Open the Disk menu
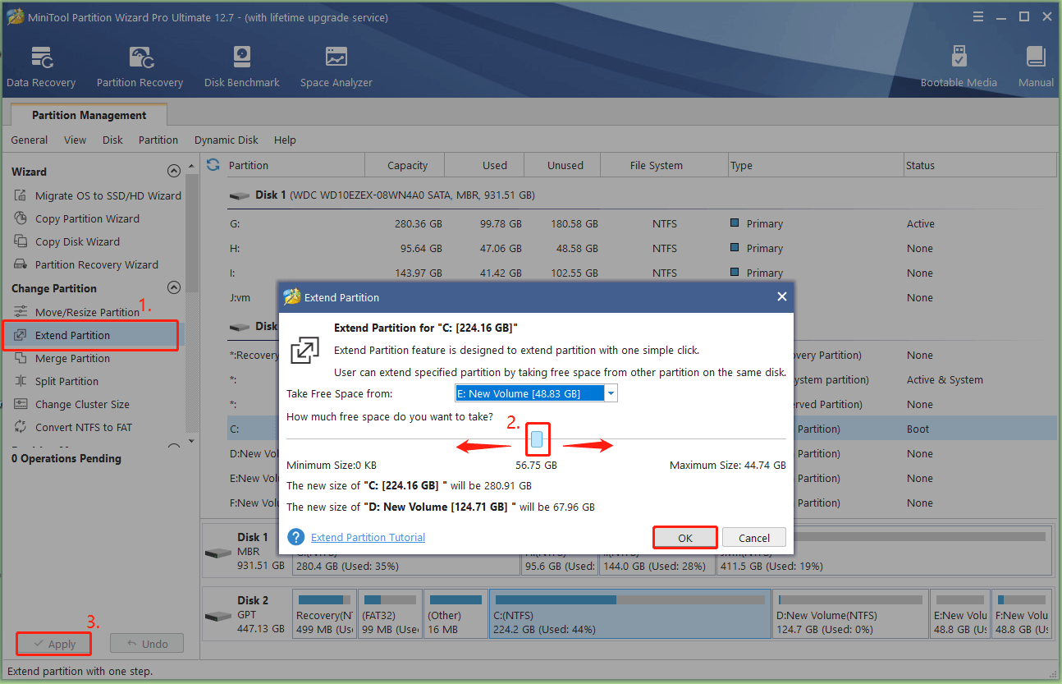Image resolution: width=1062 pixels, height=684 pixels. coord(112,140)
